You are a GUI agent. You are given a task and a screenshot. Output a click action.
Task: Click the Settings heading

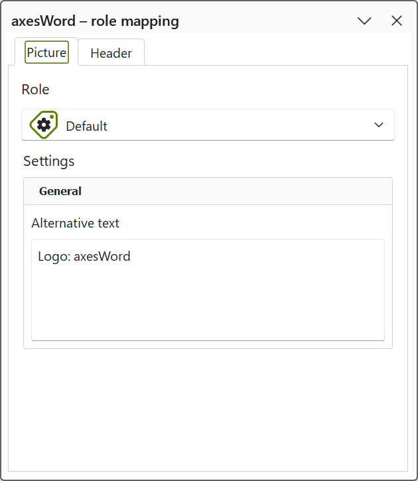click(x=48, y=161)
